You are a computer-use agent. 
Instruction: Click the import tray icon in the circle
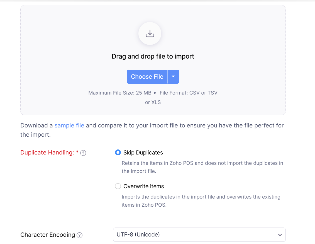pyautogui.click(x=150, y=34)
